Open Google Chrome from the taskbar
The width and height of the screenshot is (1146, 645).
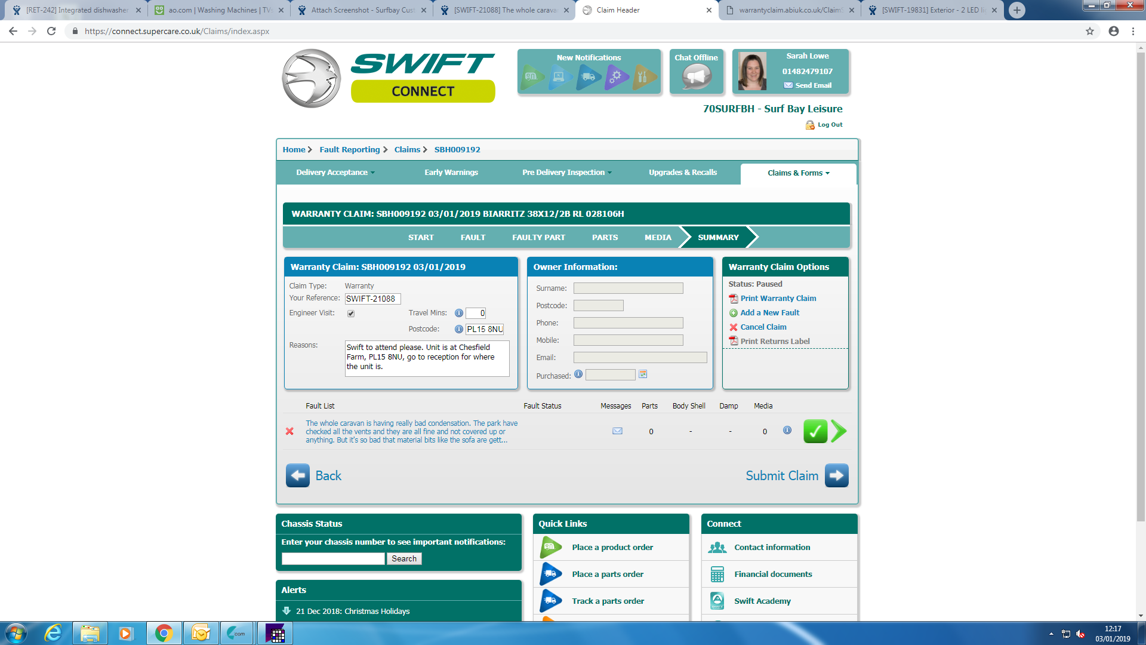(164, 633)
